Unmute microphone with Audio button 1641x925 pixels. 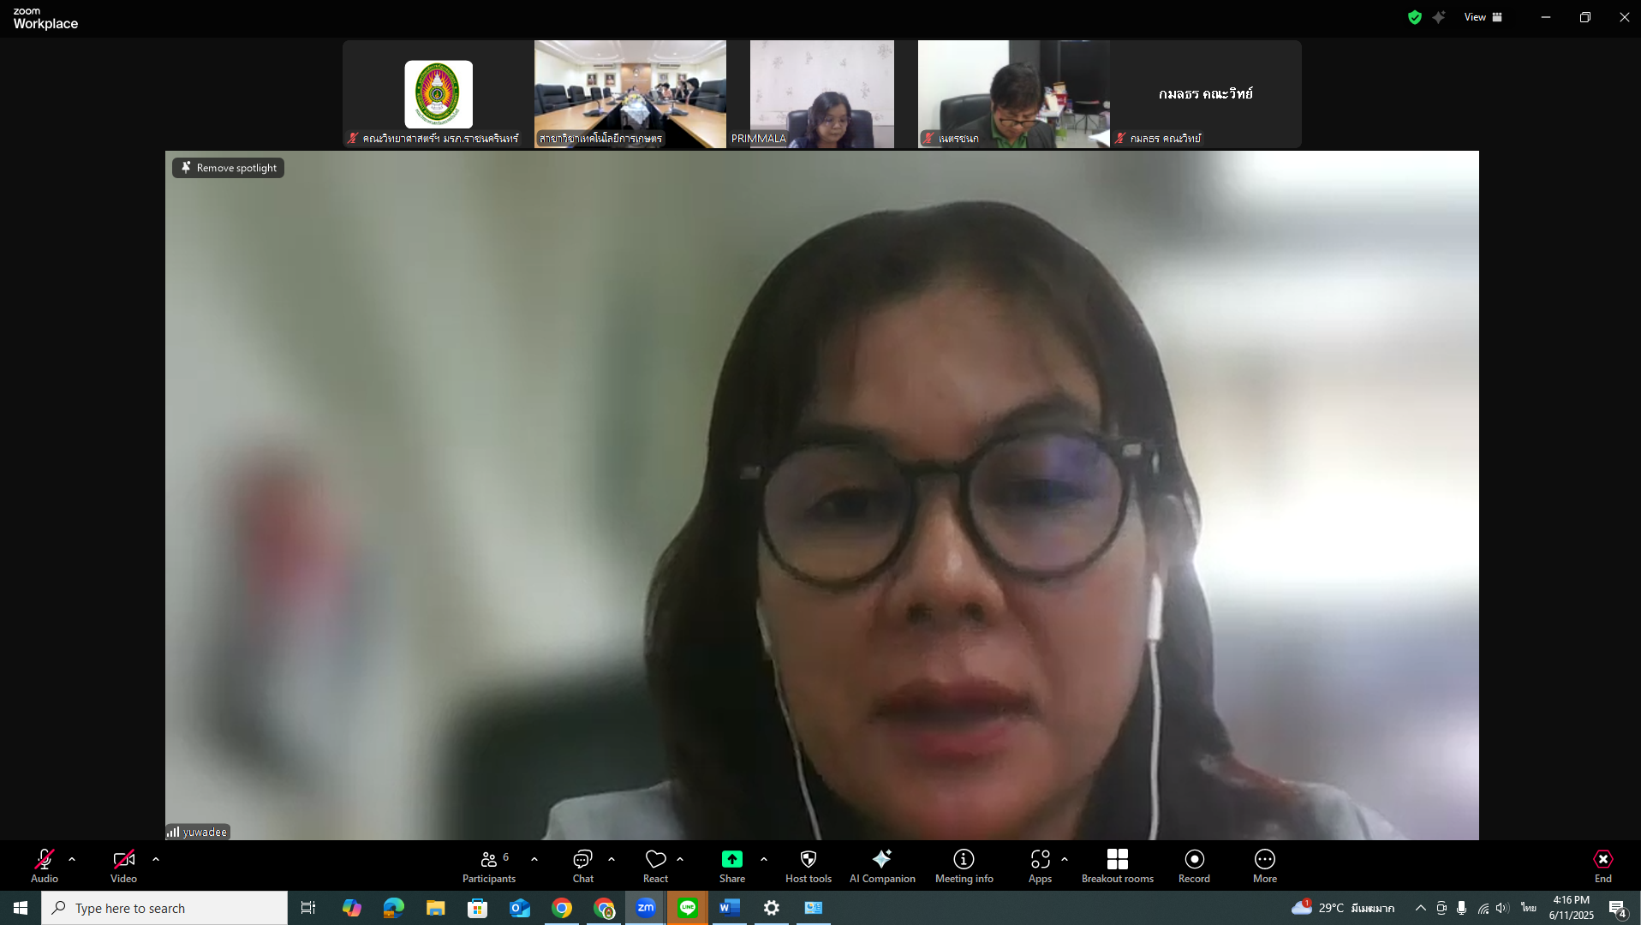(45, 865)
